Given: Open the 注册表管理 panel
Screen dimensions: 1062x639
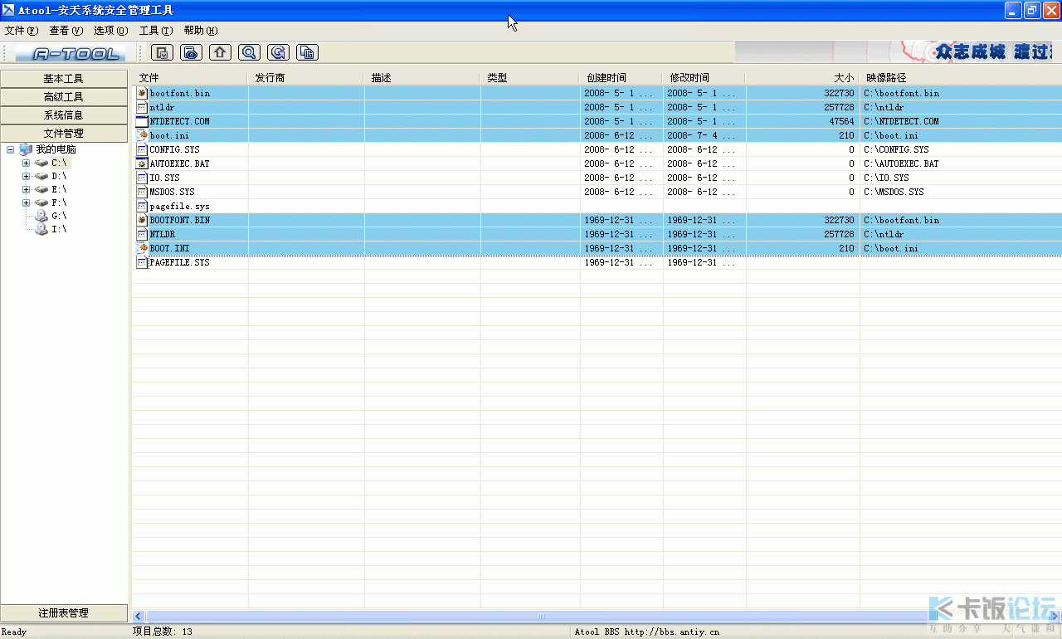Looking at the screenshot, I should (64, 613).
